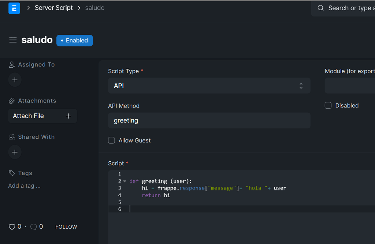Viewport: 375px width, 244px height.
Task: Check the Disabled checkbox
Action: click(x=328, y=105)
